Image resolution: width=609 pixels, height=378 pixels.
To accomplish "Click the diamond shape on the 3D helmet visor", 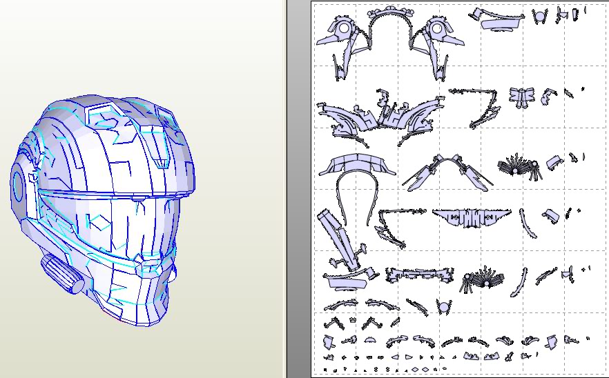I will 100,223.
